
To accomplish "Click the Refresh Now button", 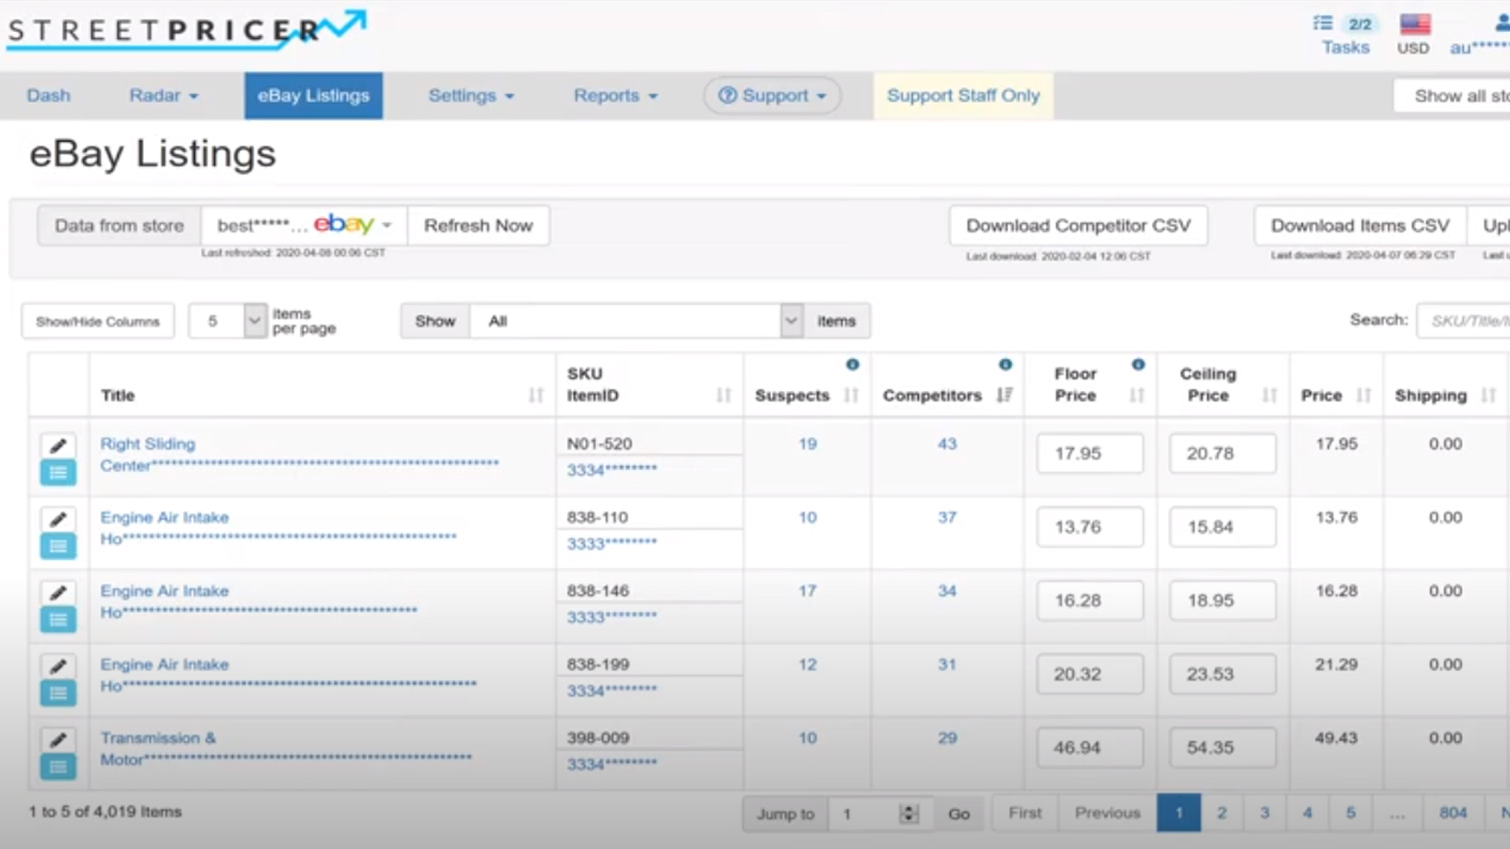I will click(478, 226).
